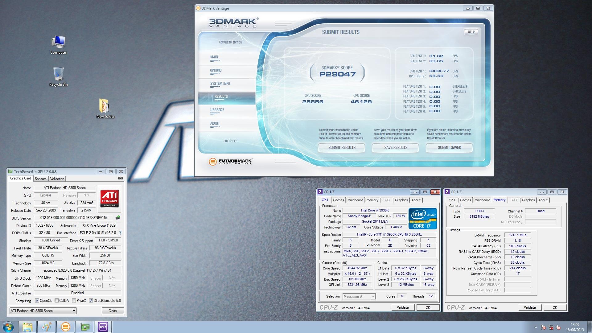Click Validate in the right CPU-Z window
Viewport: 592px width, 333px height.
point(530,307)
